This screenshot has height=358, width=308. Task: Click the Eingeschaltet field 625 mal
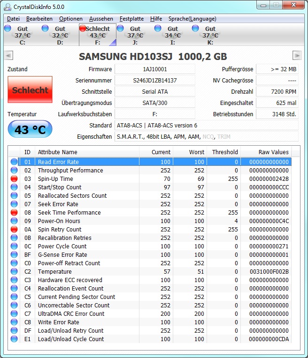coord(277,103)
